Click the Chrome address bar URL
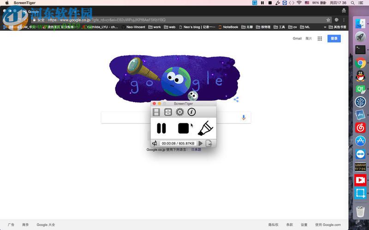Image resolution: width=369 pixels, height=230 pixels. [107, 20]
